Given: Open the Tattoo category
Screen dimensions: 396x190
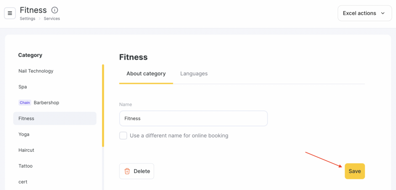Looking at the screenshot, I should pos(26,166).
